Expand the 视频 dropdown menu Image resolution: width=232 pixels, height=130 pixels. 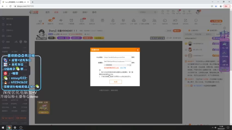click(75, 12)
